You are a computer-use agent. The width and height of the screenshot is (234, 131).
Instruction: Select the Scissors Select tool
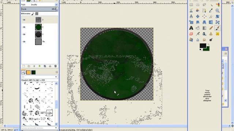tap(191, 11)
